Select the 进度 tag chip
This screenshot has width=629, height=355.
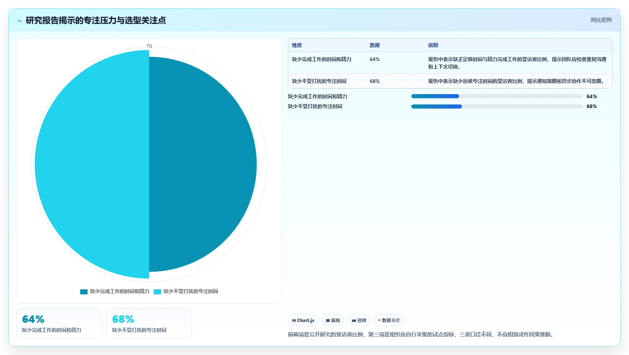pyautogui.click(x=359, y=320)
